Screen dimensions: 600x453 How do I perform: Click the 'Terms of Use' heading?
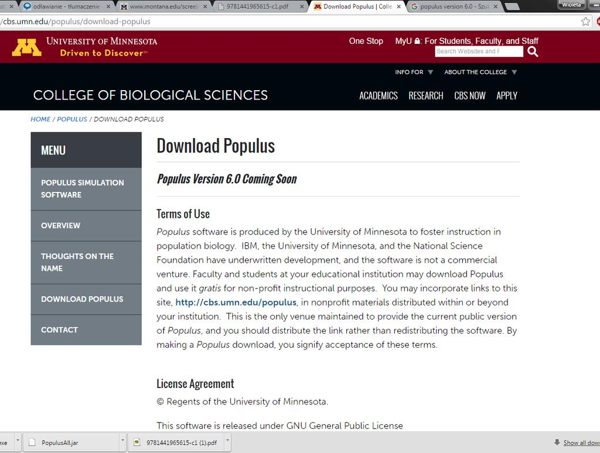click(183, 214)
